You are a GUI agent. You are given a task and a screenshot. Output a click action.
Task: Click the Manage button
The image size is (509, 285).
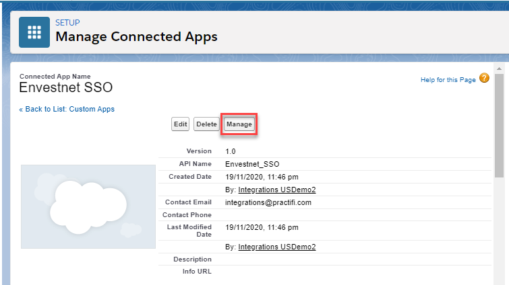(239, 124)
